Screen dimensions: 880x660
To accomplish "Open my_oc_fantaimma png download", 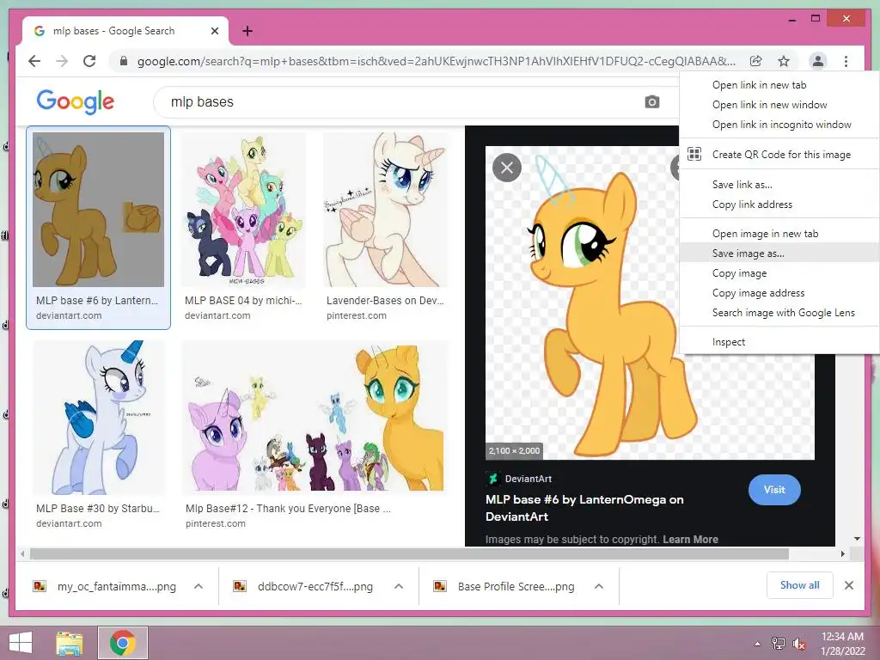I will pos(116,586).
